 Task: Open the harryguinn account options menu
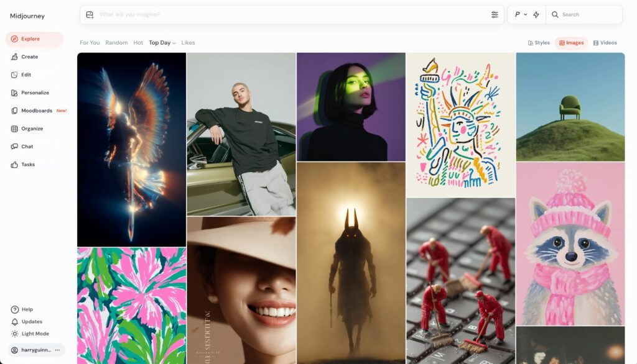click(57, 350)
